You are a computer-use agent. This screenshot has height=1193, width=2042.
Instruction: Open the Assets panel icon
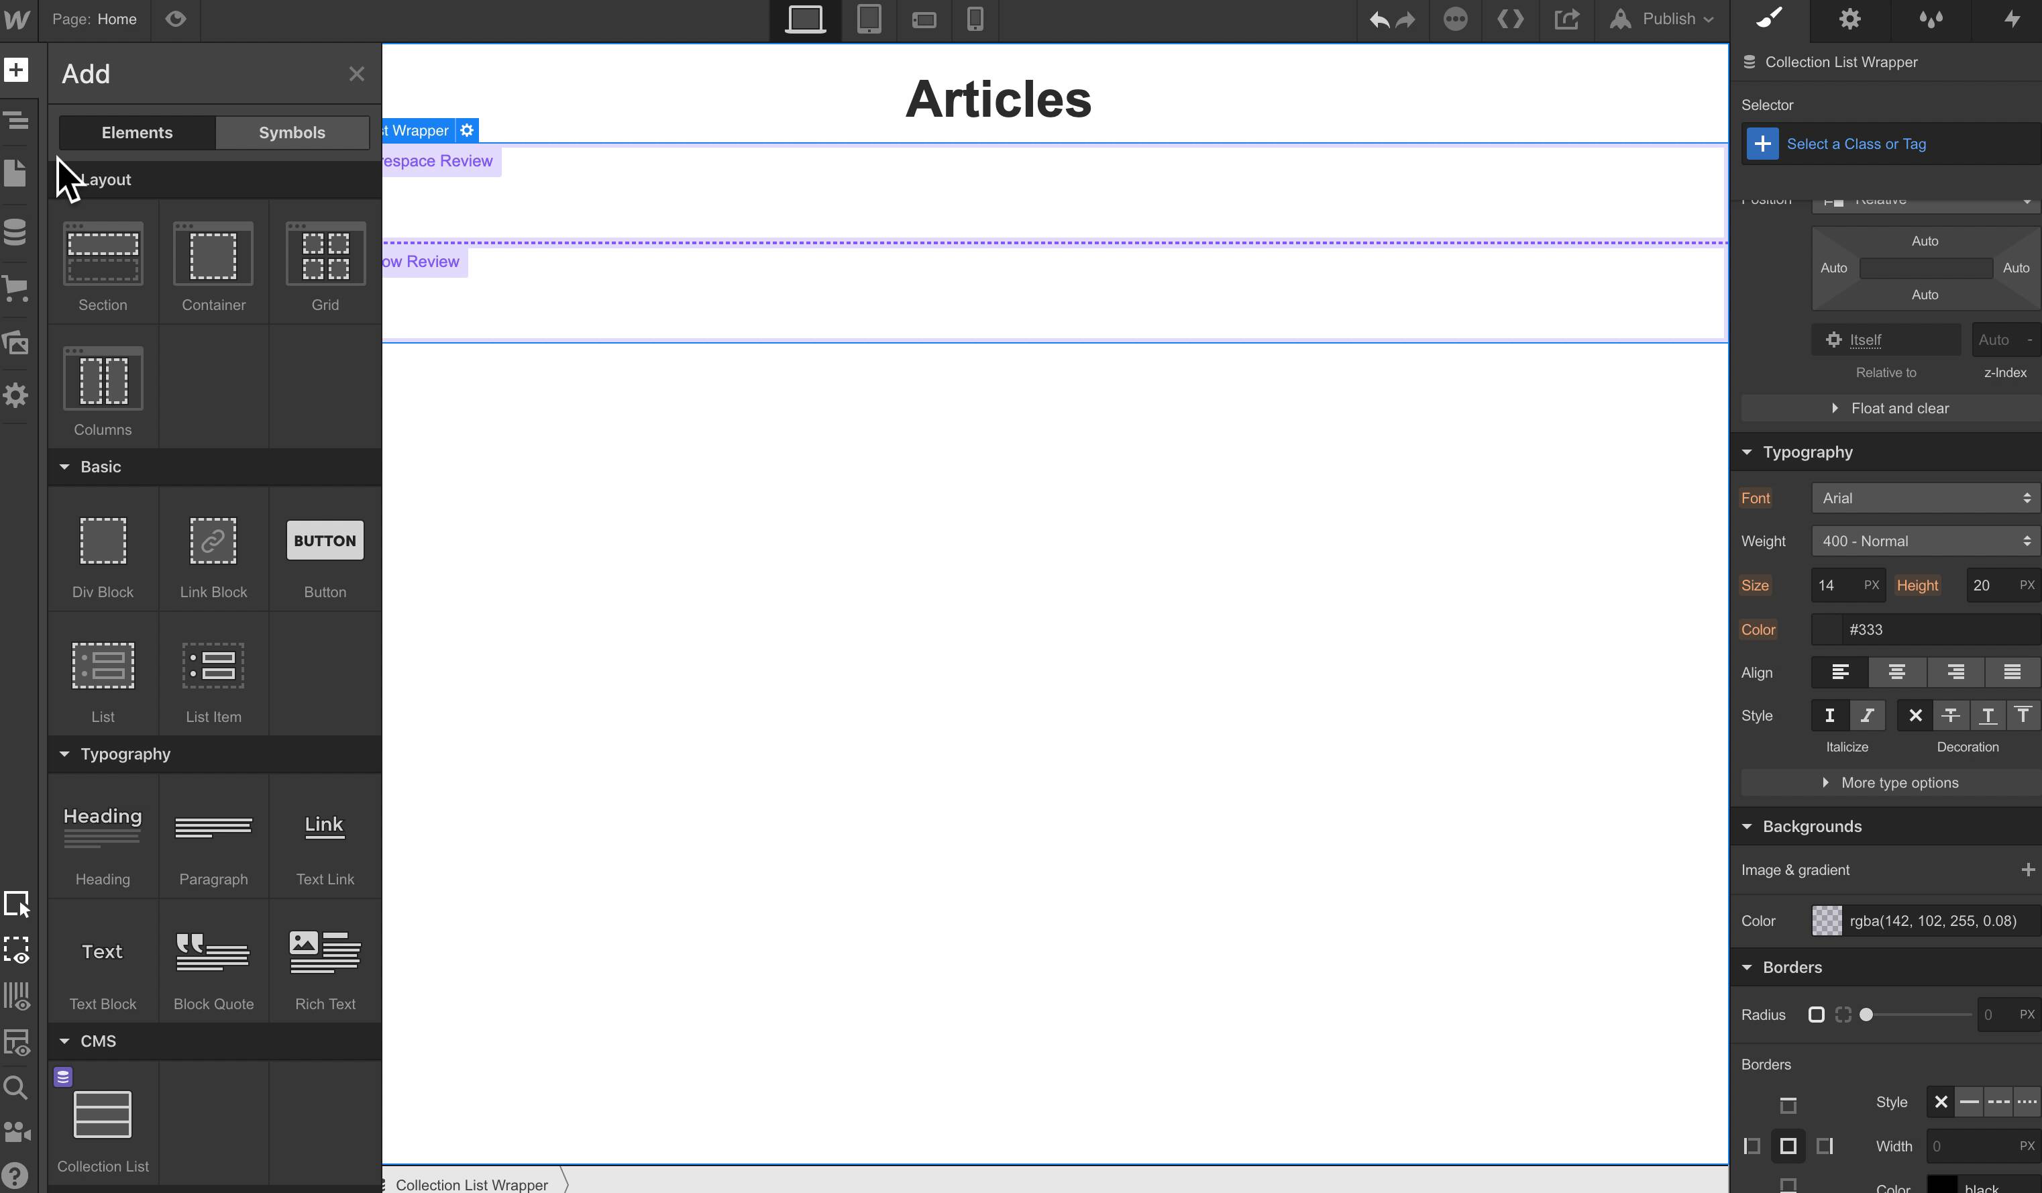tap(15, 343)
